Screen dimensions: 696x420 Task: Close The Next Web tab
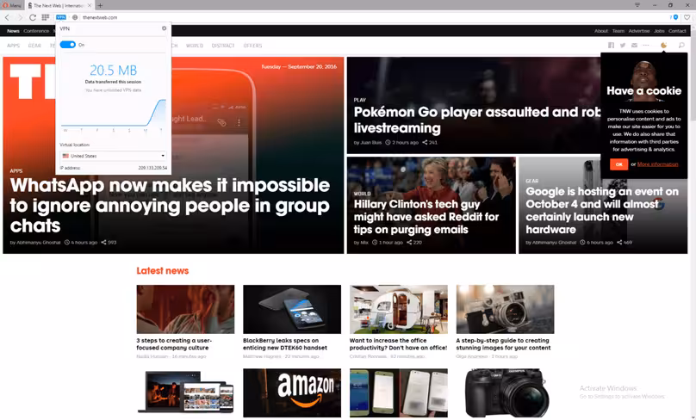pos(90,5)
